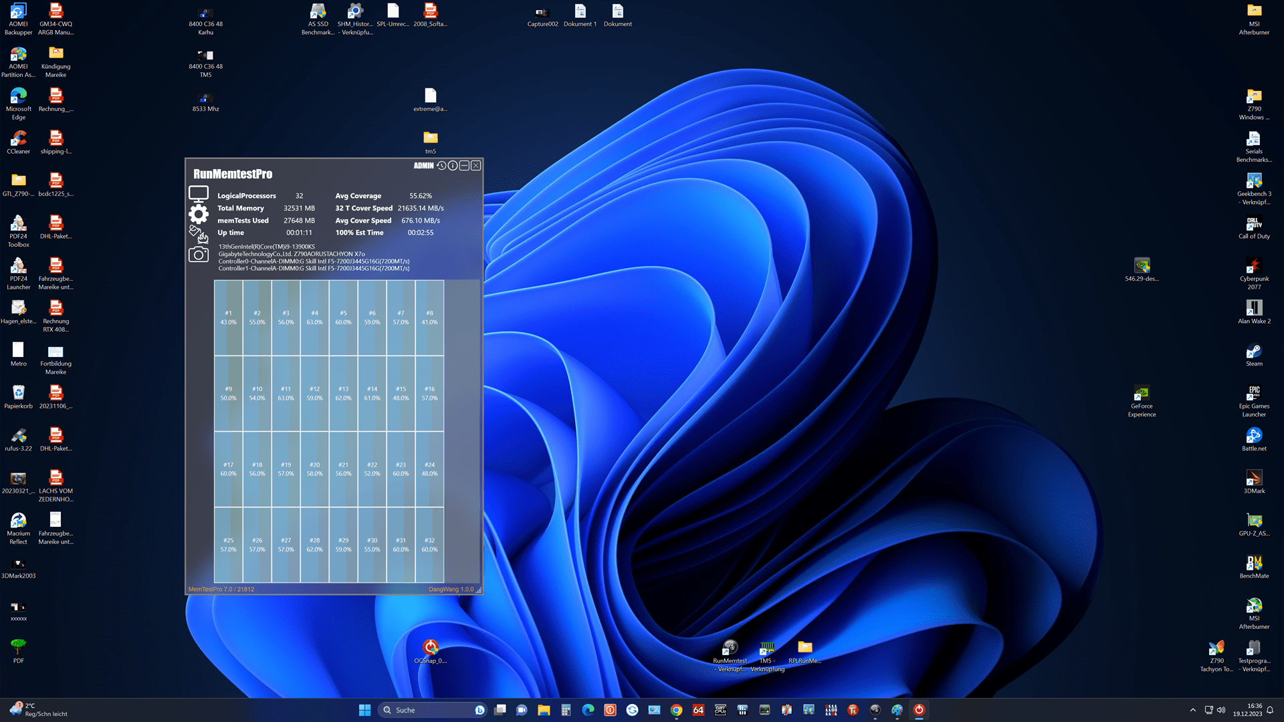
Task: Take screenshot with camera icon
Action: pos(199,255)
